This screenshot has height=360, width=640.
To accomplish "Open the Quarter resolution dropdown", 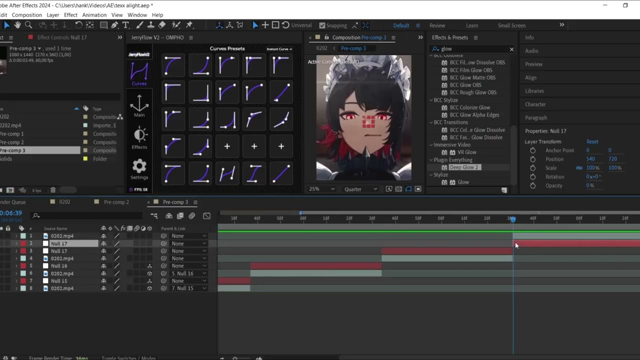I will pyautogui.click(x=360, y=189).
